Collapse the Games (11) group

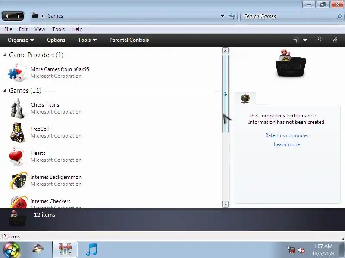[5, 91]
